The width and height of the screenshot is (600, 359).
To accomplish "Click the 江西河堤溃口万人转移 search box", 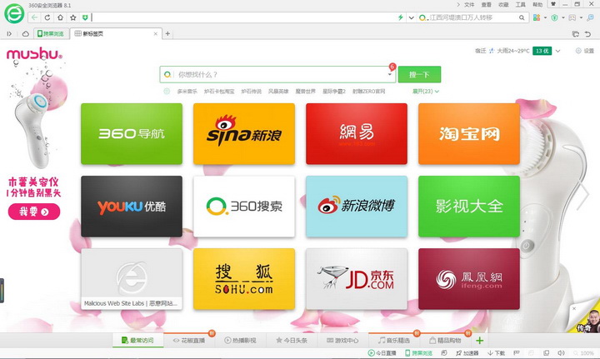I will (x=472, y=17).
